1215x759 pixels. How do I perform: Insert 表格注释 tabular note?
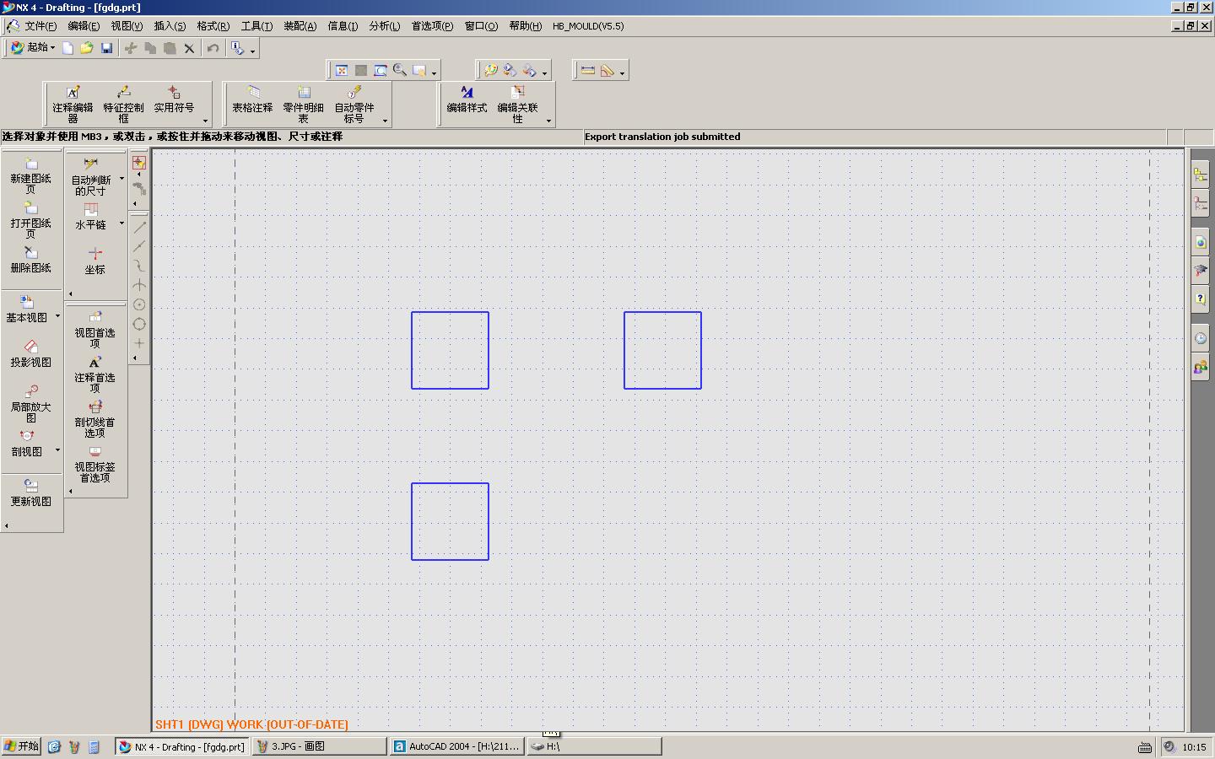click(x=252, y=100)
